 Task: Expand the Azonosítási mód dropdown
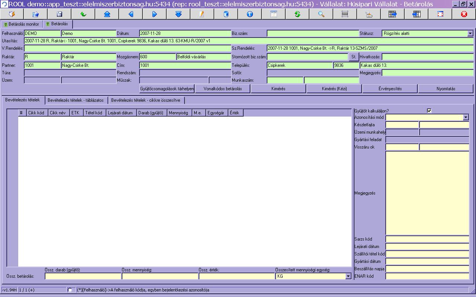coord(466,117)
